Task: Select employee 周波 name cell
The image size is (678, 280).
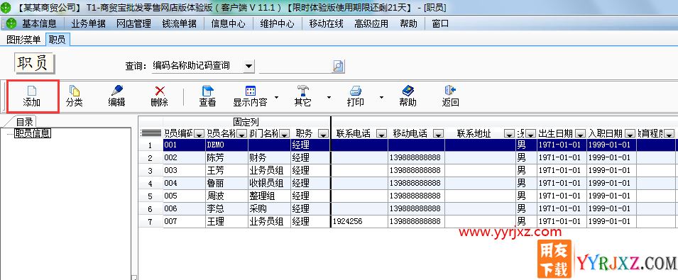Action: [x=226, y=196]
